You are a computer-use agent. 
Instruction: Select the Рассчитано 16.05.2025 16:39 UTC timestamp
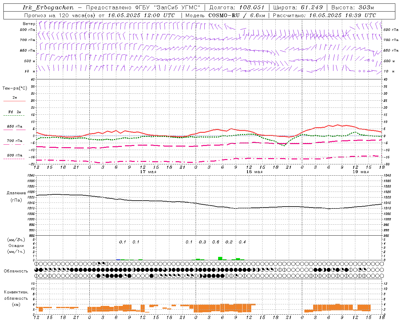point(324,15)
